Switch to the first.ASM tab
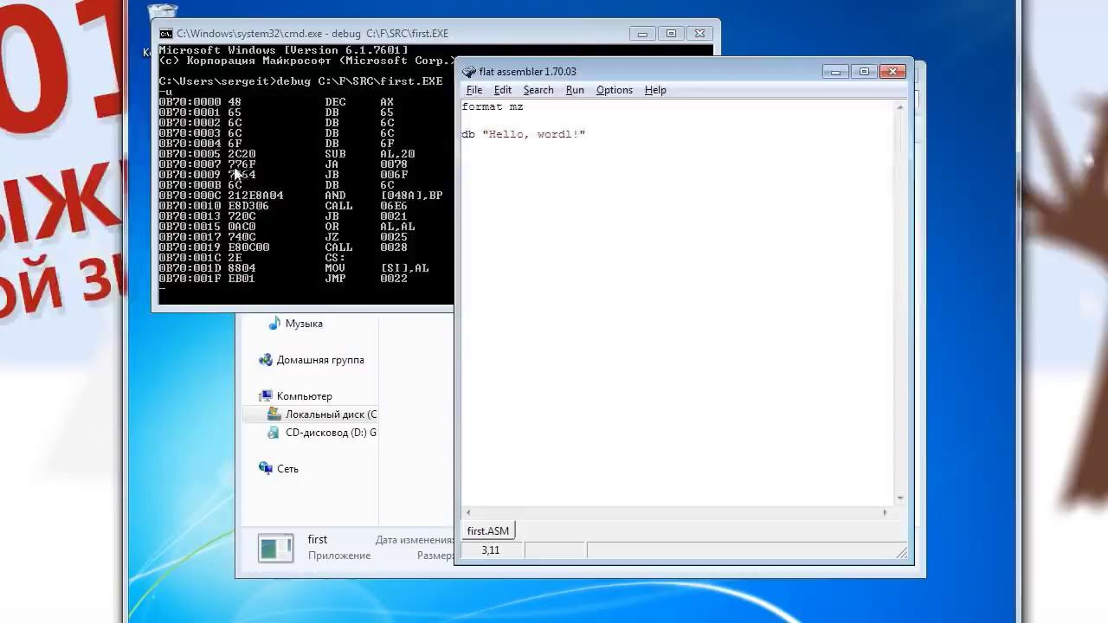1108x623 pixels. pos(488,531)
